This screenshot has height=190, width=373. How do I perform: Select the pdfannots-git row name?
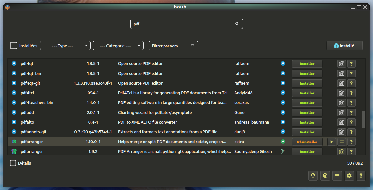(x=34, y=132)
